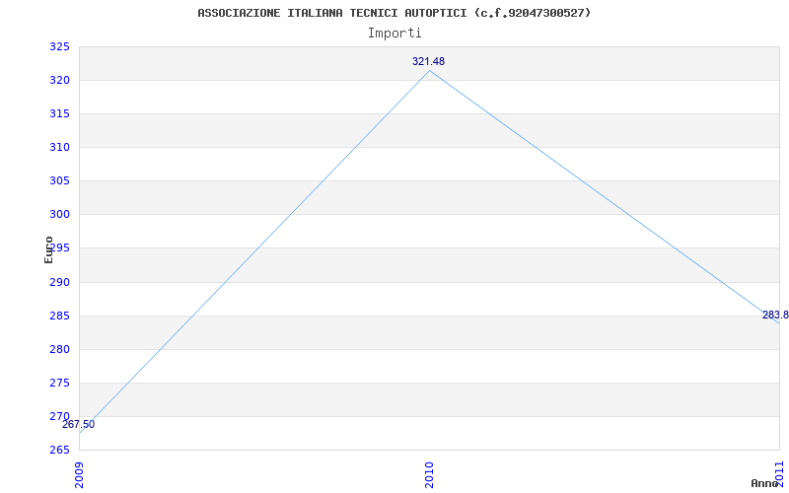789x493 pixels.
Task: Click the 2009 year label
Action: coord(79,475)
